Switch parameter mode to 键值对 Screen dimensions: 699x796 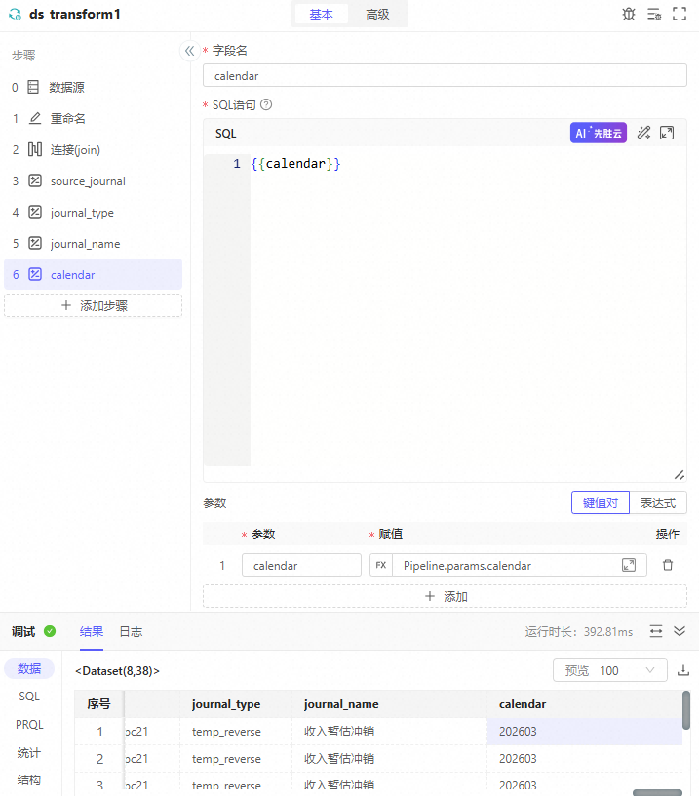pyautogui.click(x=601, y=502)
